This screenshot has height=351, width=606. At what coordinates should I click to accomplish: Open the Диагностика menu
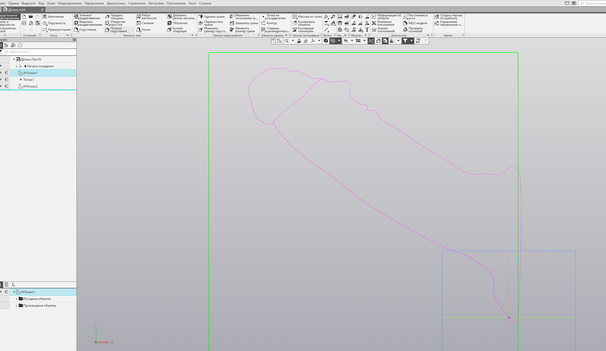point(116,3)
